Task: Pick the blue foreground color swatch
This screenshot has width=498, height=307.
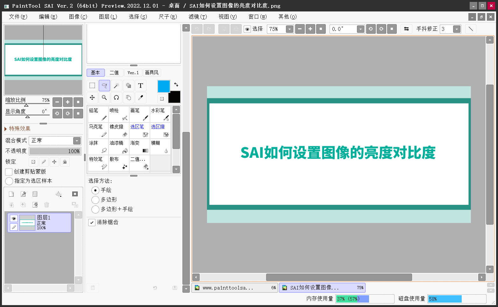Action: (x=164, y=86)
